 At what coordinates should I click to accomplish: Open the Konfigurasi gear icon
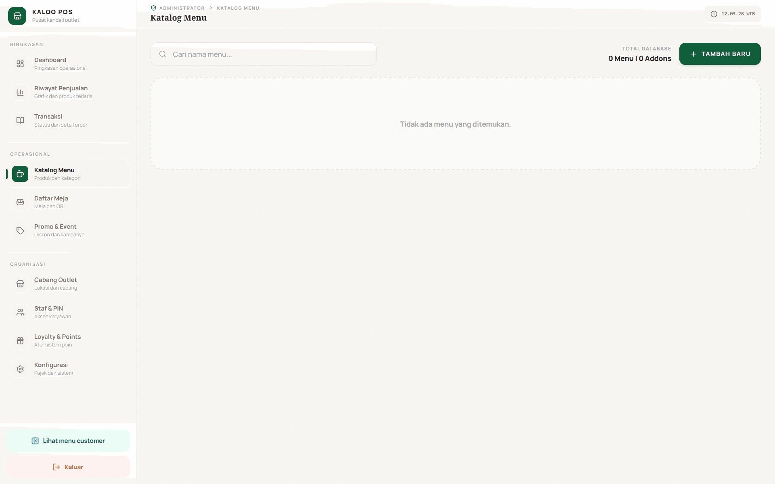point(20,369)
